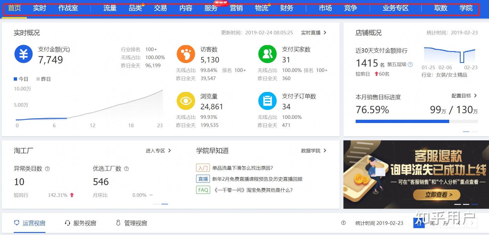
Task: Select the 周 period button
Action: point(432,223)
